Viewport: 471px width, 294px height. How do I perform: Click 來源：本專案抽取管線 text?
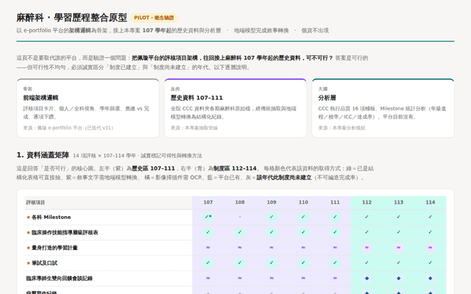194,128
